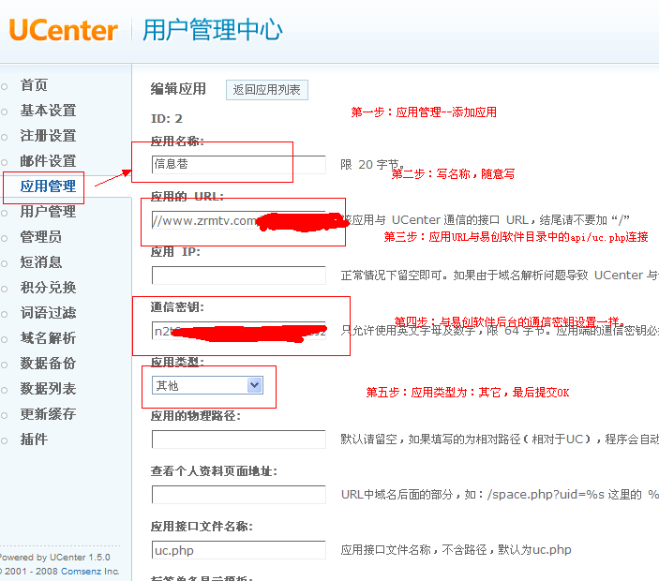
Task: Select 积分兑换 sidebar entry
Action: (48, 288)
